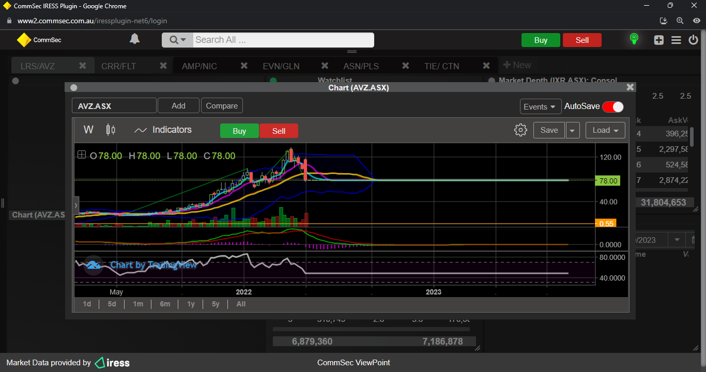The height and width of the screenshot is (372, 706).
Task: Change the W chart interval
Action: pos(88,130)
